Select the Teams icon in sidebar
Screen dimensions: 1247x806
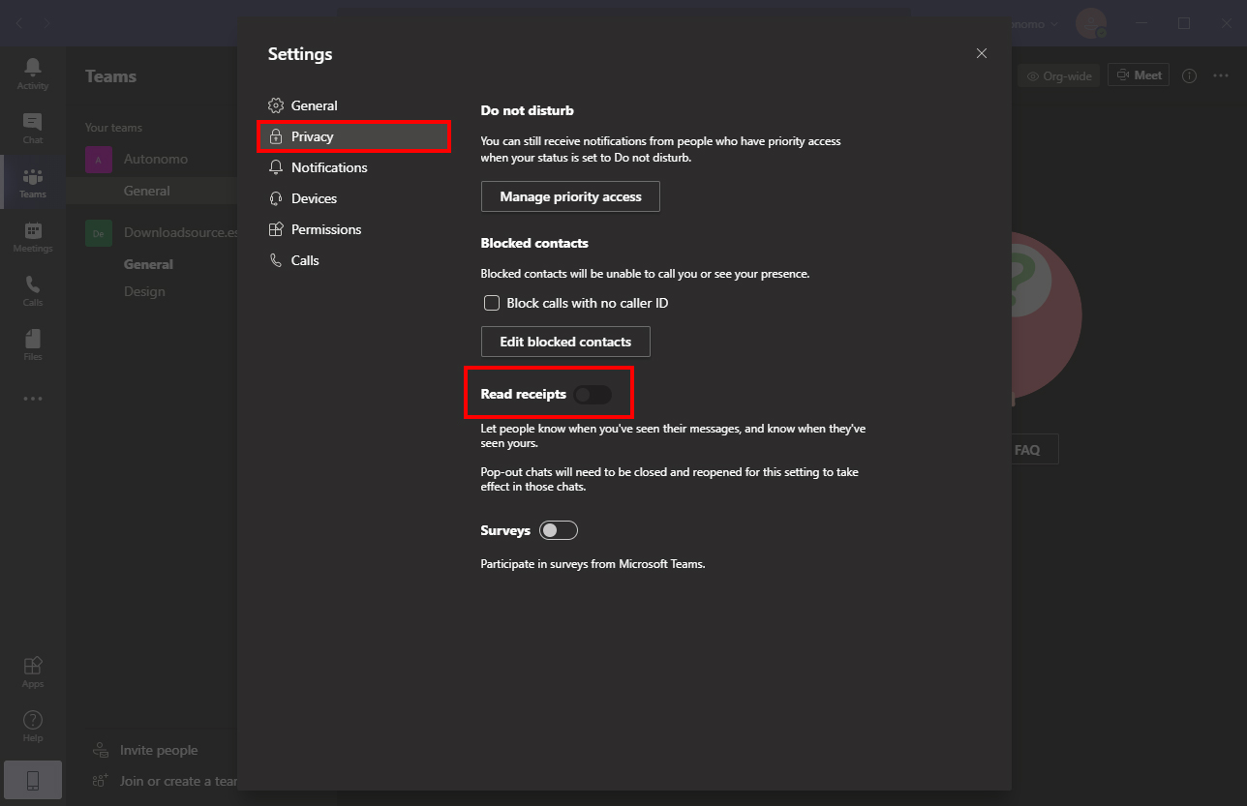point(33,182)
